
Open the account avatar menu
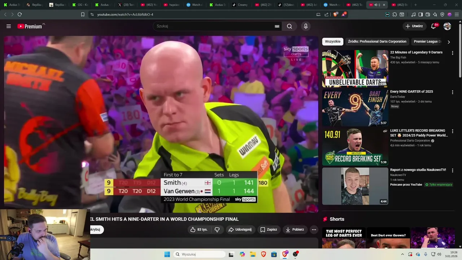click(x=447, y=26)
